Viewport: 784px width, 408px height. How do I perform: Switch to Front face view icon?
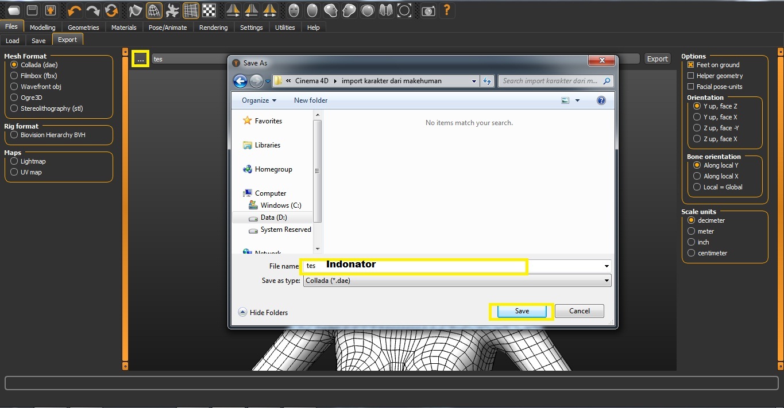(x=294, y=10)
